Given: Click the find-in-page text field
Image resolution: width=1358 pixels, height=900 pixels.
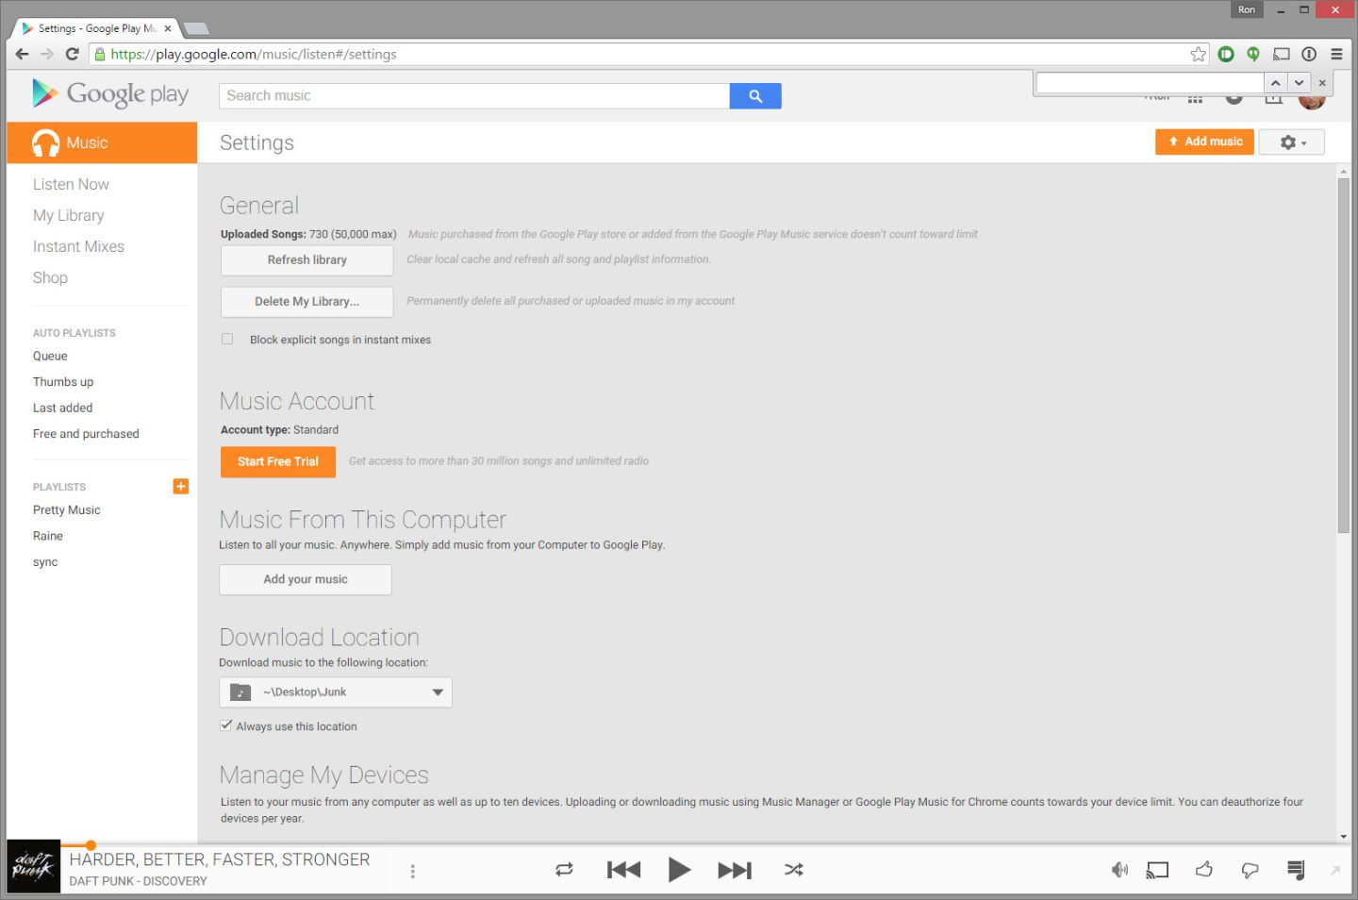Looking at the screenshot, I should (x=1150, y=83).
